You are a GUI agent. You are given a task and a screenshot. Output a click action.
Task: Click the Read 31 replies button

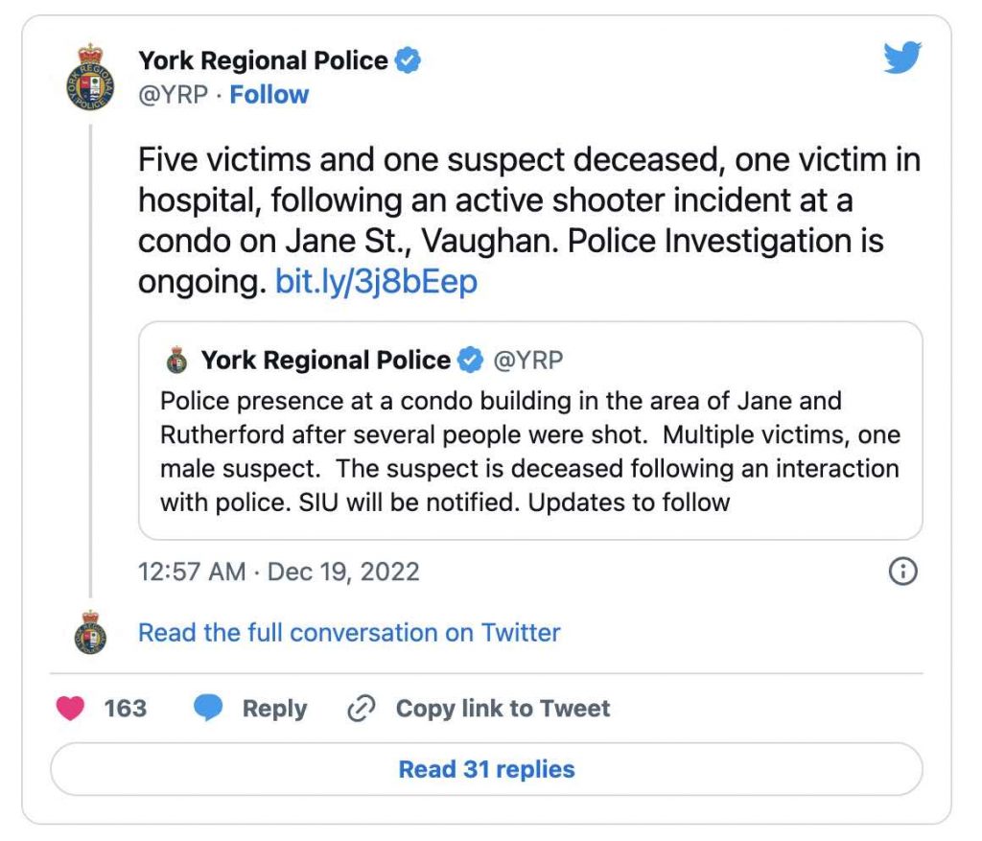pos(486,769)
